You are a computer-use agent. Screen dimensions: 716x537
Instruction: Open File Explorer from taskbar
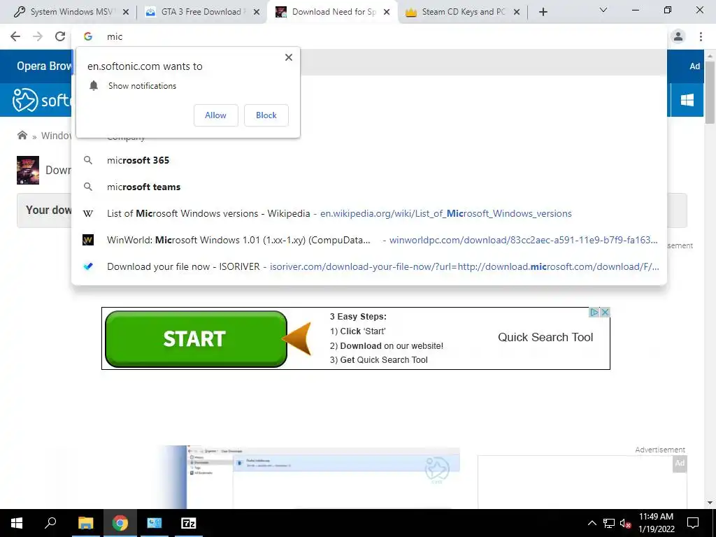click(x=85, y=523)
